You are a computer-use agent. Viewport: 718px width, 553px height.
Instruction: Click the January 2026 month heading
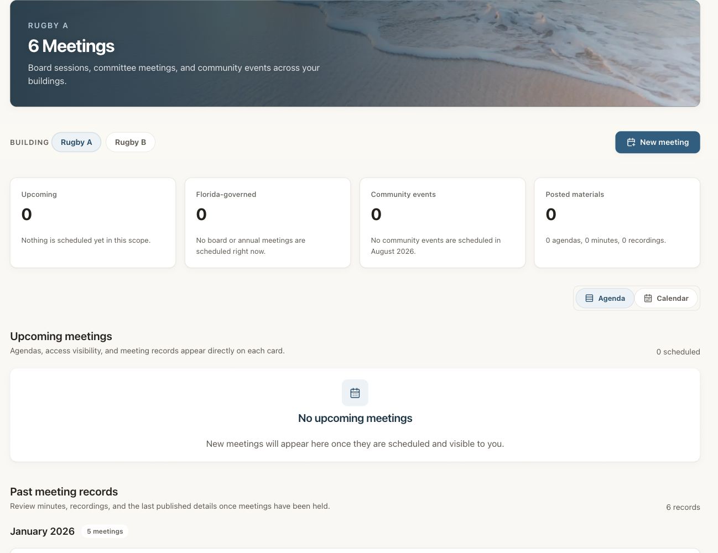tap(42, 531)
